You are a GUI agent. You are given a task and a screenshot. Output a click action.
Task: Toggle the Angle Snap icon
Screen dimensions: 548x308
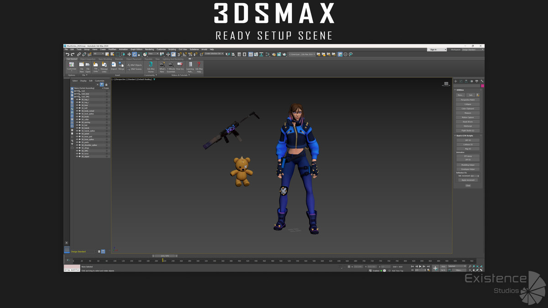tap(184, 54)
